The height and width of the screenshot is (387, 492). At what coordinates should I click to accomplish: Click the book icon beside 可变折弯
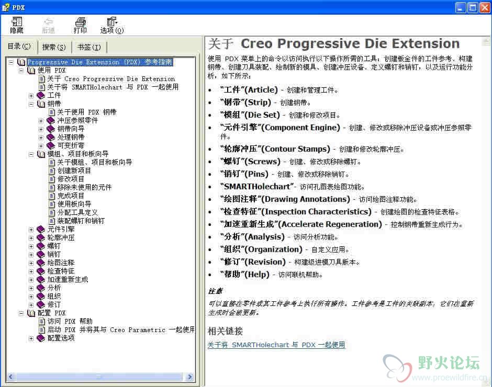[x=51, y=145]
